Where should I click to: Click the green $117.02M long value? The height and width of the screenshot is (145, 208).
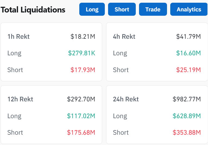point(81,116)
